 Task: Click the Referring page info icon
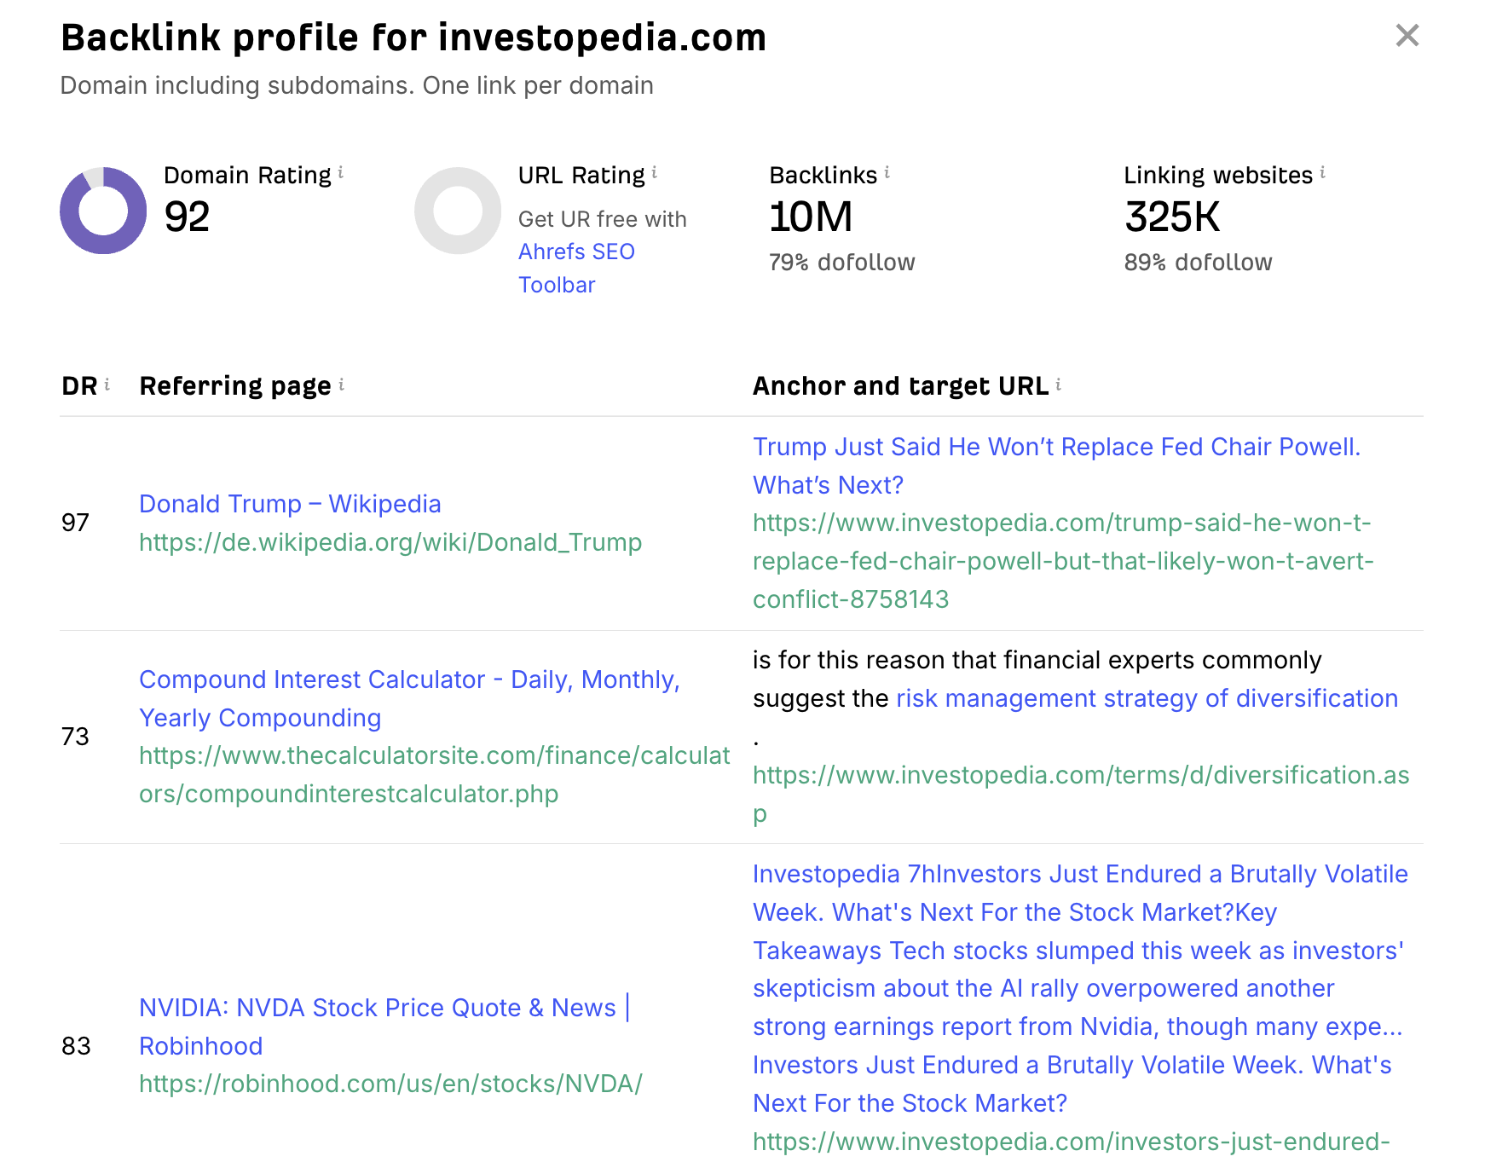click(343, 385)
